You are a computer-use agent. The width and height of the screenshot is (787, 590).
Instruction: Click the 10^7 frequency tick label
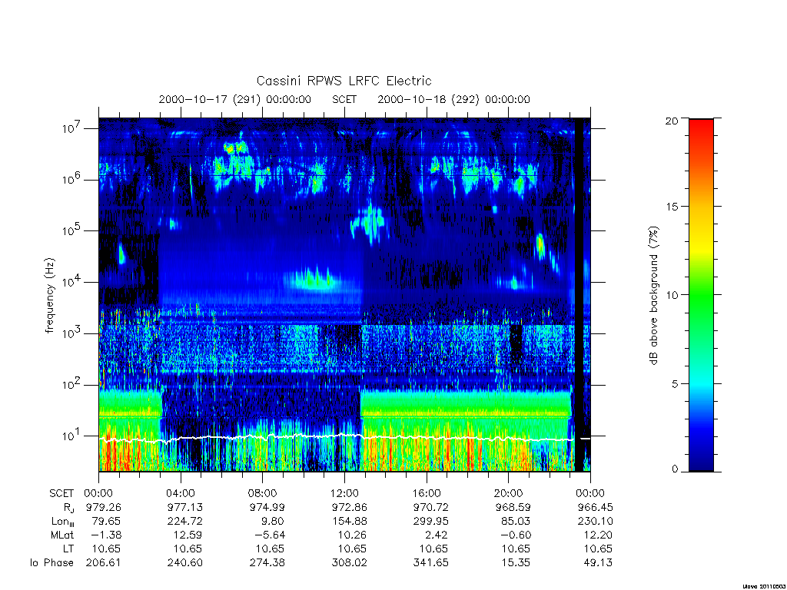pos(71,128)
